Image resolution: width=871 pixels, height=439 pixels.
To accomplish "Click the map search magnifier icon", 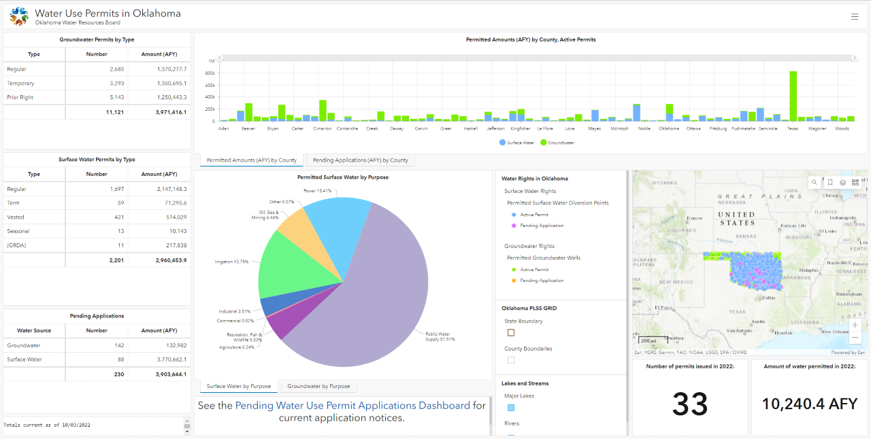I will 815,183.
